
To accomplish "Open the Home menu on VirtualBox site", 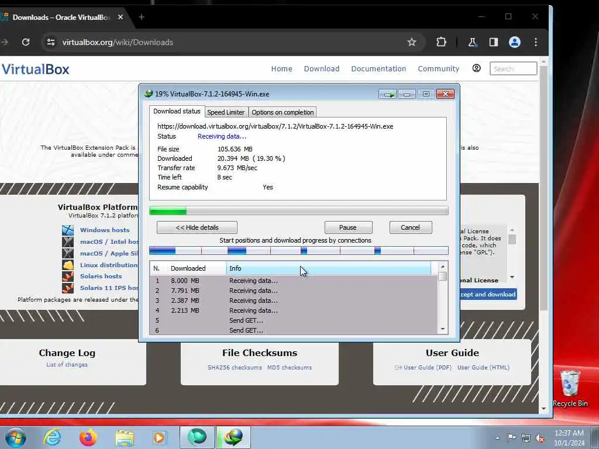I will [x=281, y=69].
